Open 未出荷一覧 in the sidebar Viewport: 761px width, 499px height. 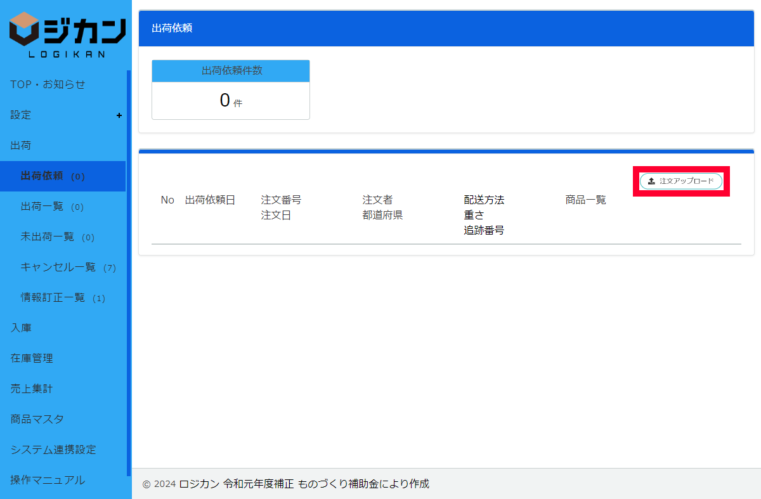click(47, 237)
